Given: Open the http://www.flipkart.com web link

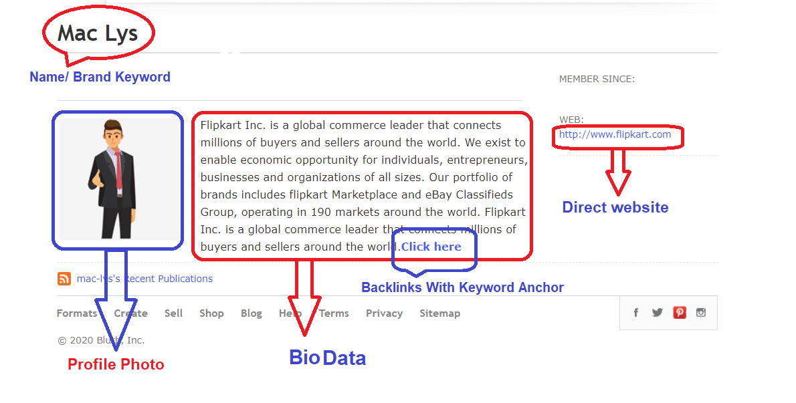Looking at the screenshot, I should [x=615, y=134].
